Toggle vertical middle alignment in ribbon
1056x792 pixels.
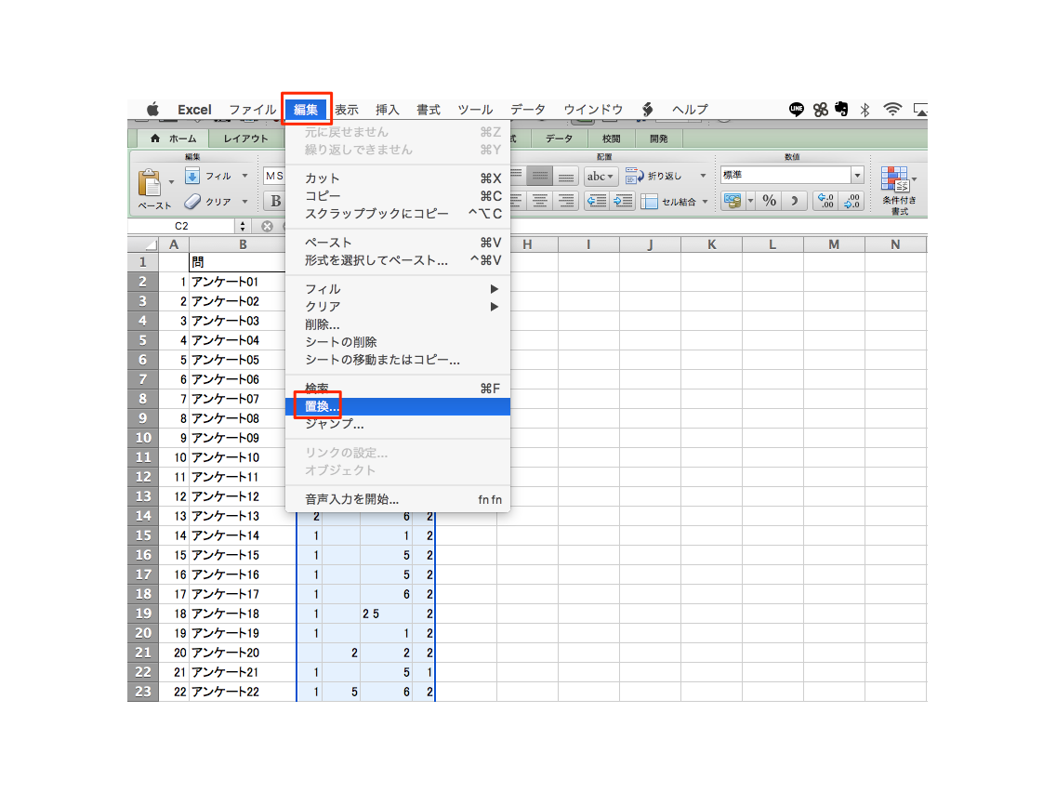pos(539,177)
